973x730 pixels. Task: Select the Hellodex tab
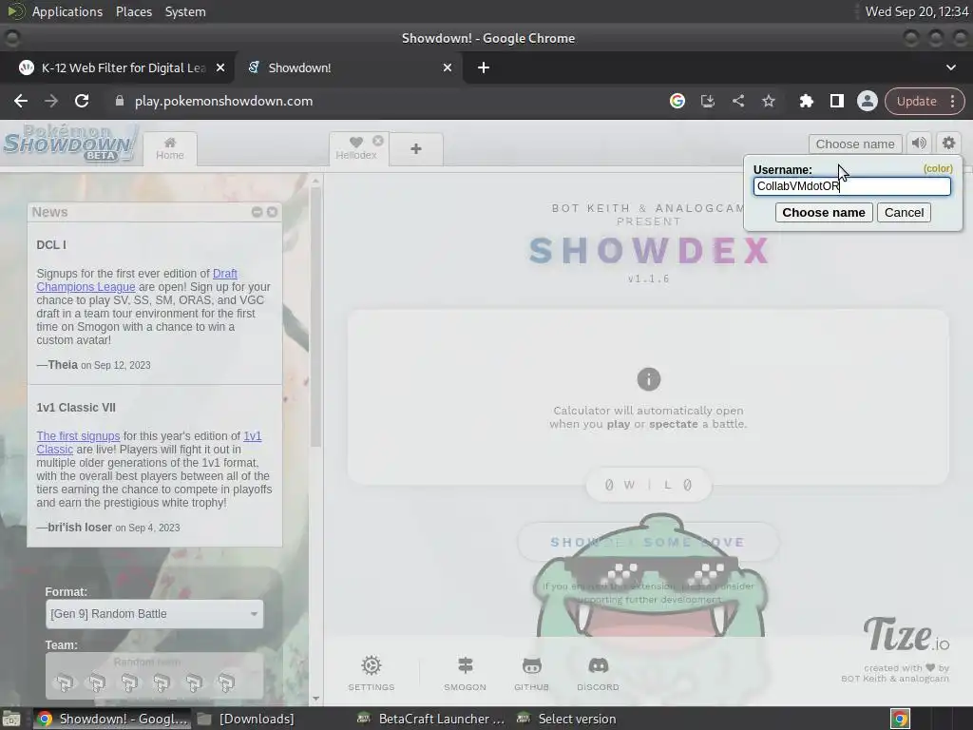click(x=356, y=149)
